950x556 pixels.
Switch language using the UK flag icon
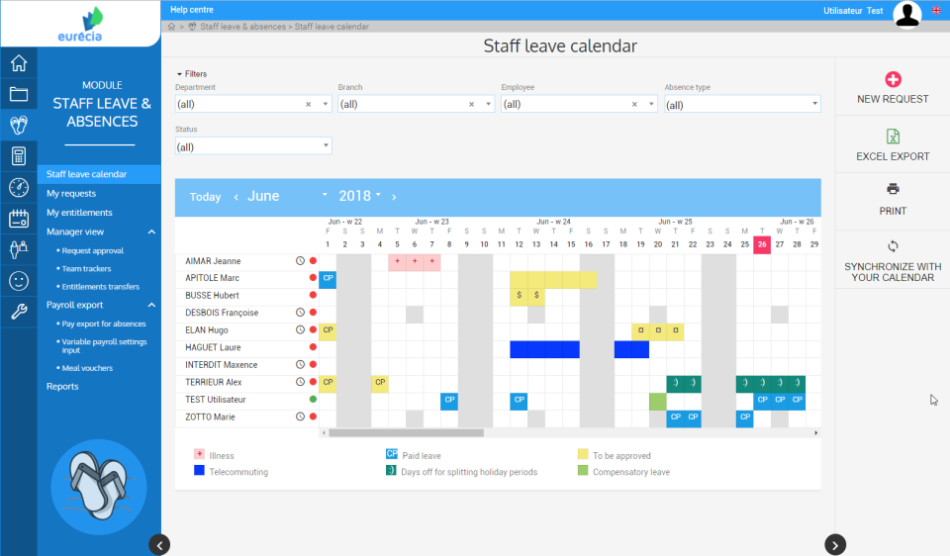click(936, 10)
